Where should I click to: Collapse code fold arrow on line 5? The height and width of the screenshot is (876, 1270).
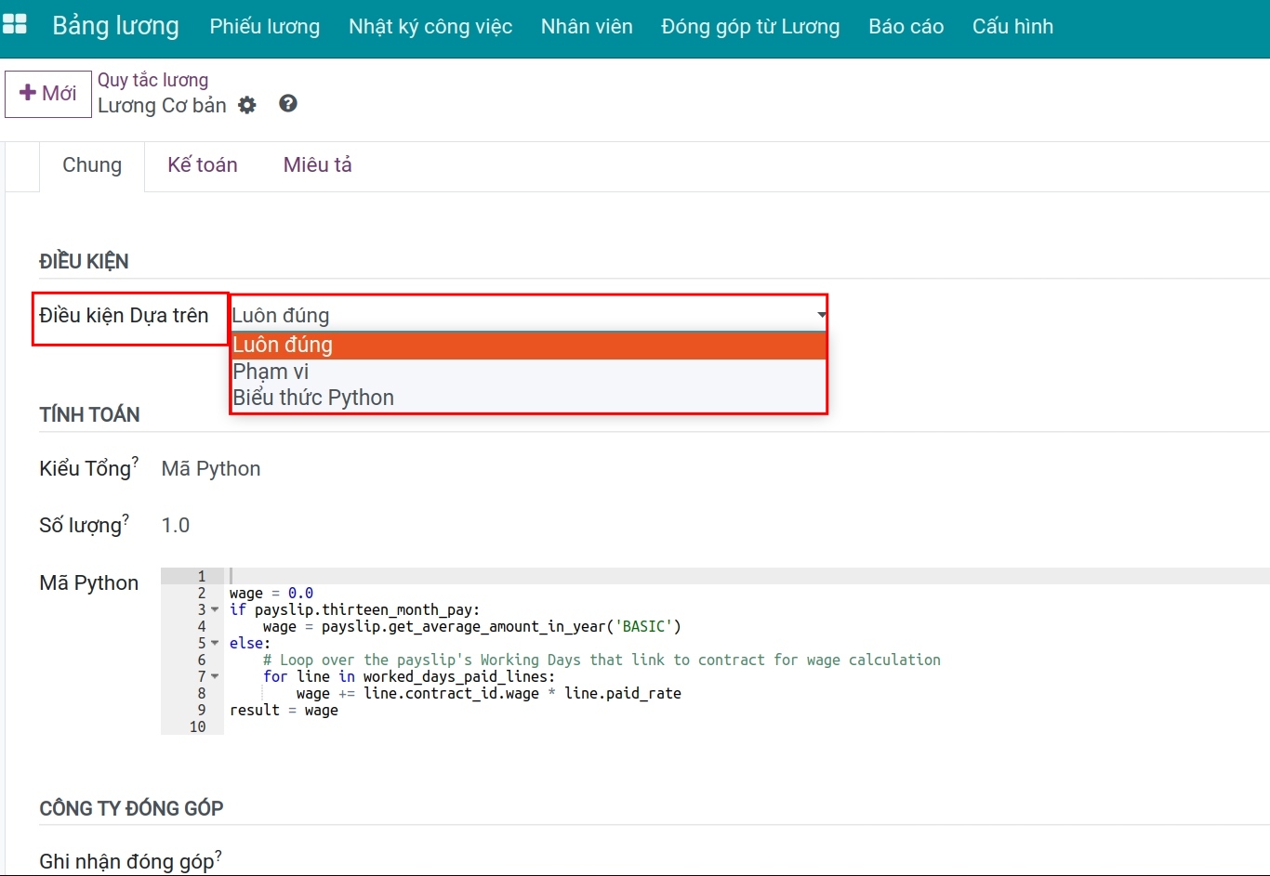(x=215, y=644)
